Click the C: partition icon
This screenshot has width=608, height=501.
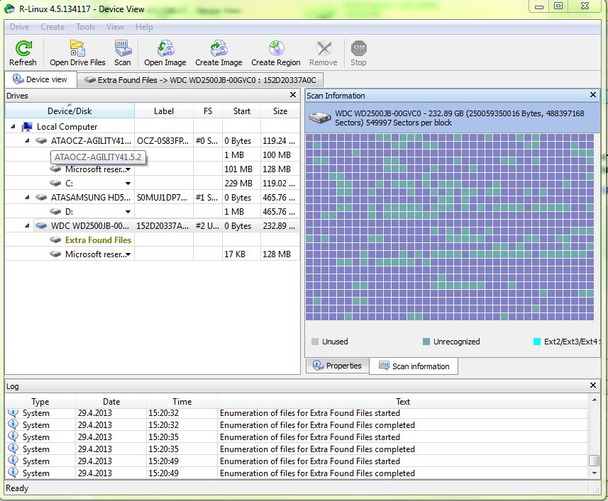55,183
